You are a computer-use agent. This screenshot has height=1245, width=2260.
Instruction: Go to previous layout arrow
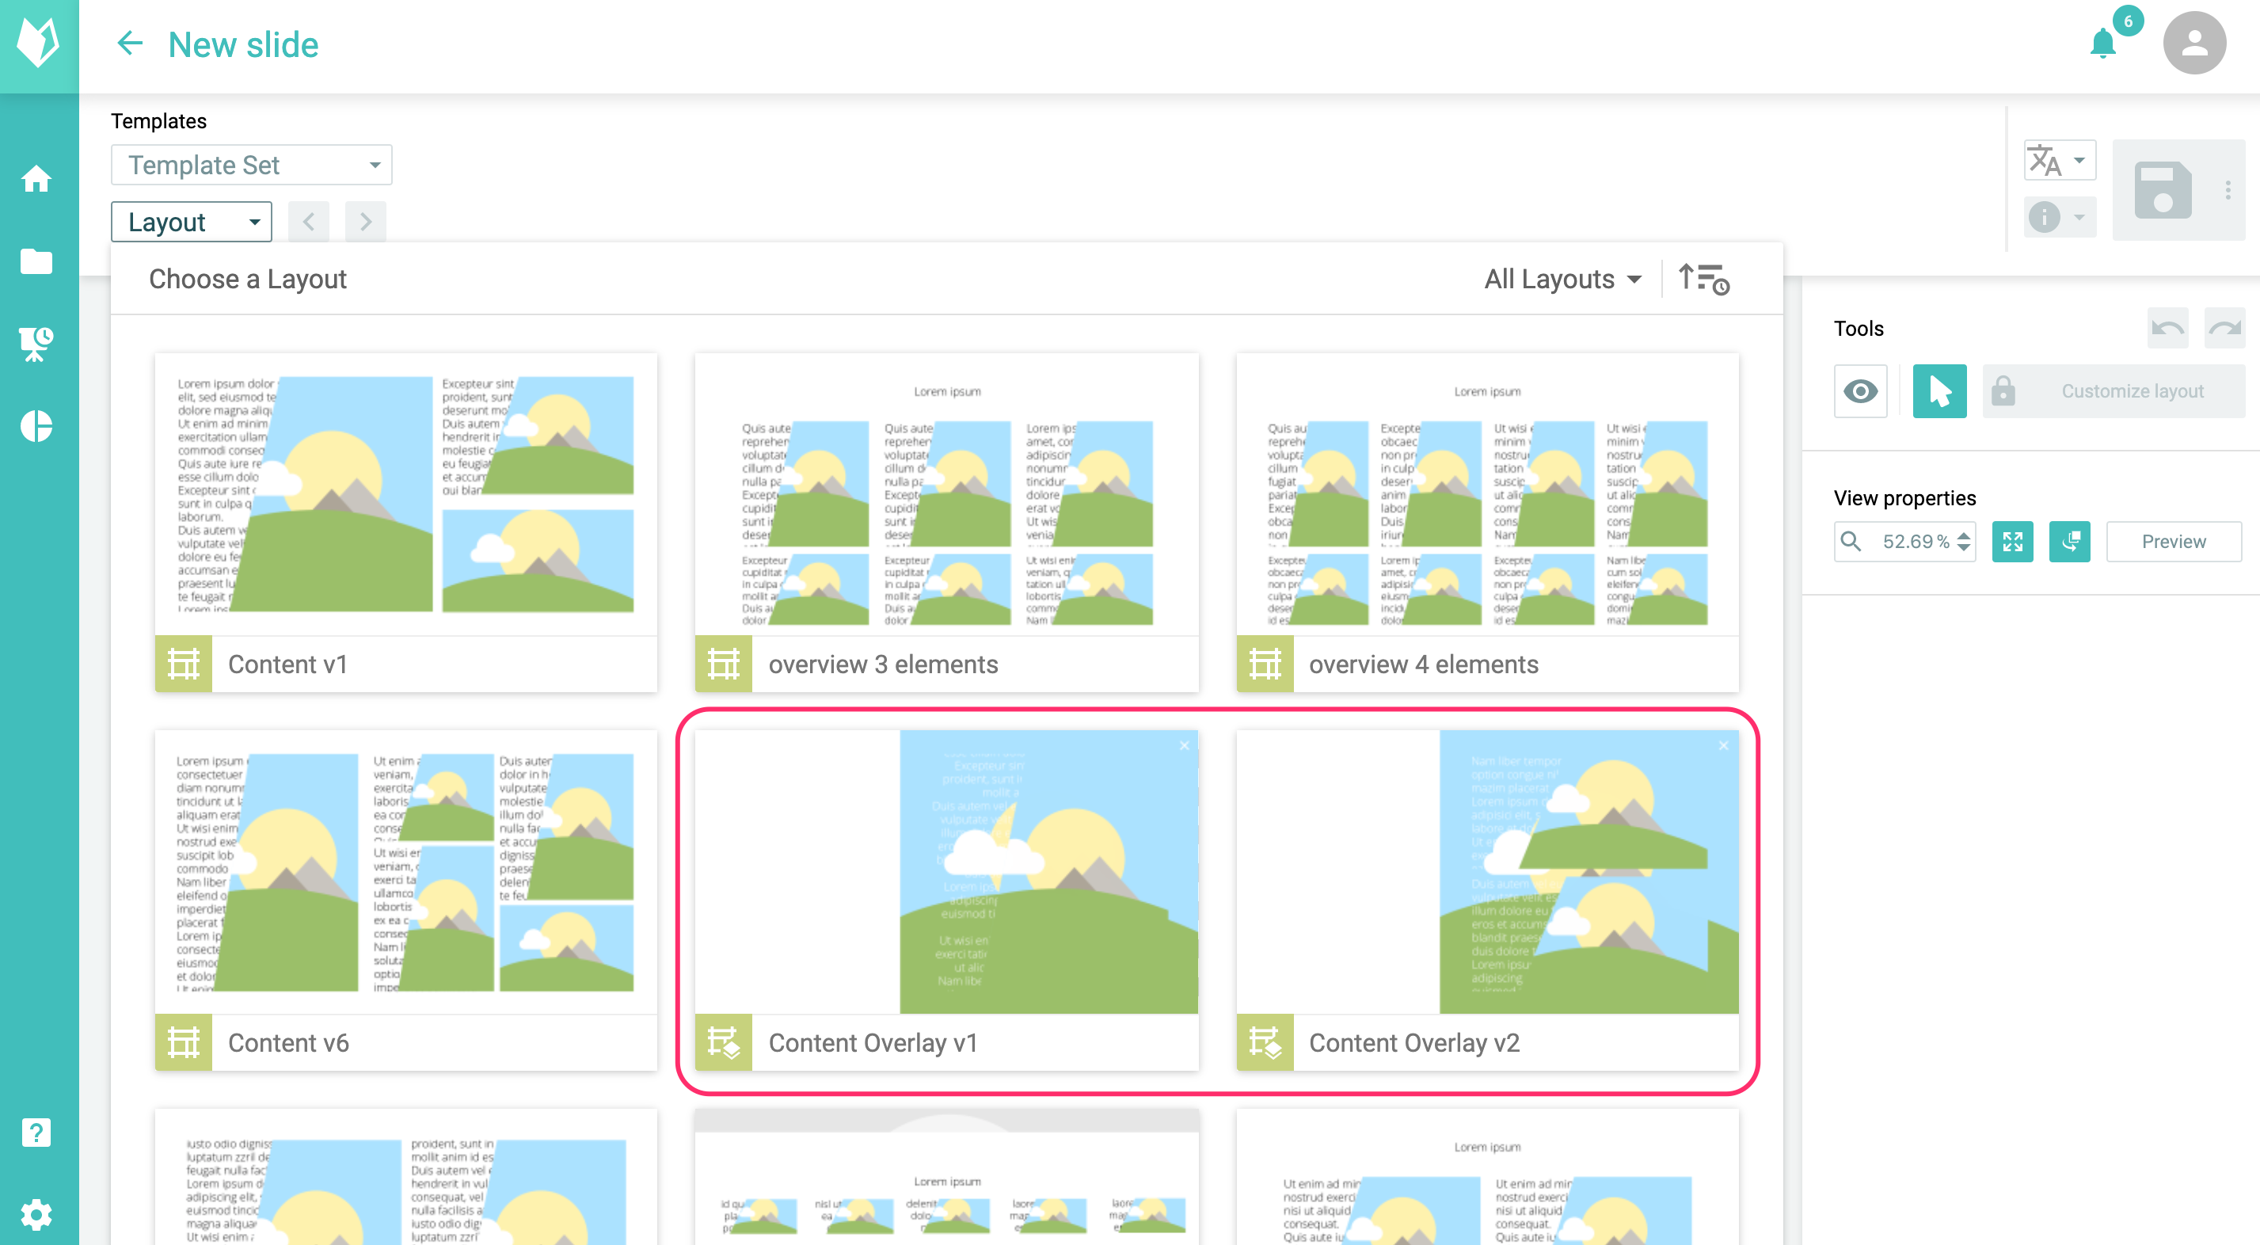(x=308, y=222)
